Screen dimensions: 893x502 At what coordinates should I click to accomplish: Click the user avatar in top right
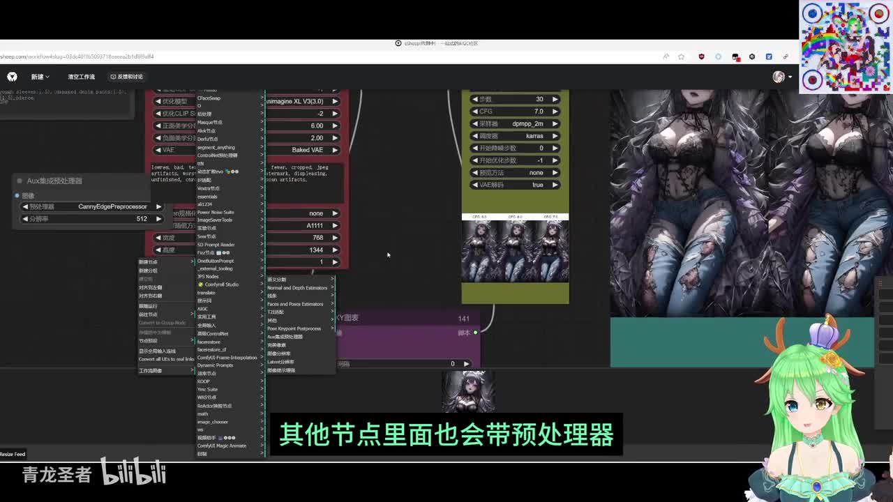coord(779,77)
